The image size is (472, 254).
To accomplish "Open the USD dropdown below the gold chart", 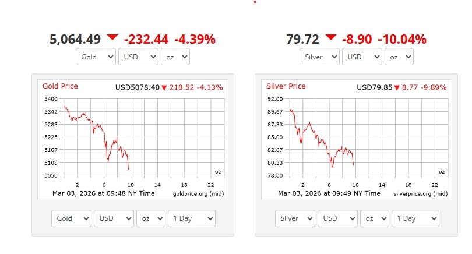I will 114,218.
